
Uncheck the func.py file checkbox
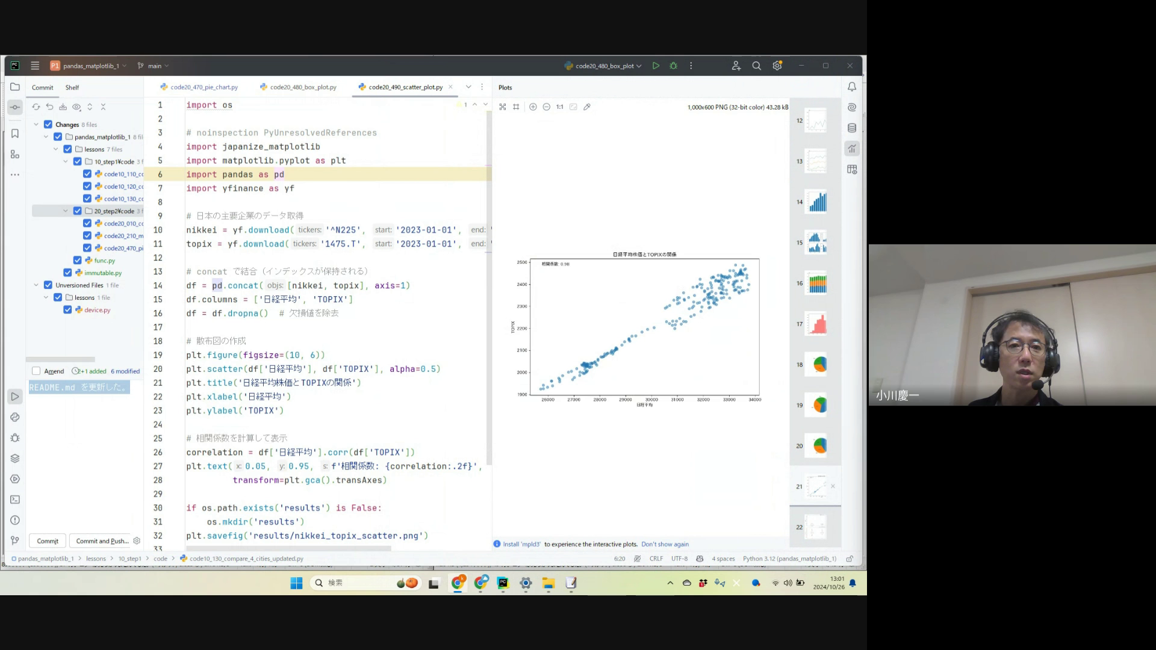pyautogui.click(x=78, y=261)
